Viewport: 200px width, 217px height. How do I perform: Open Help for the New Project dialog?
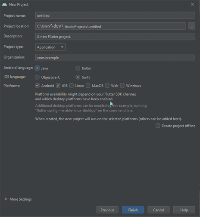184,210
